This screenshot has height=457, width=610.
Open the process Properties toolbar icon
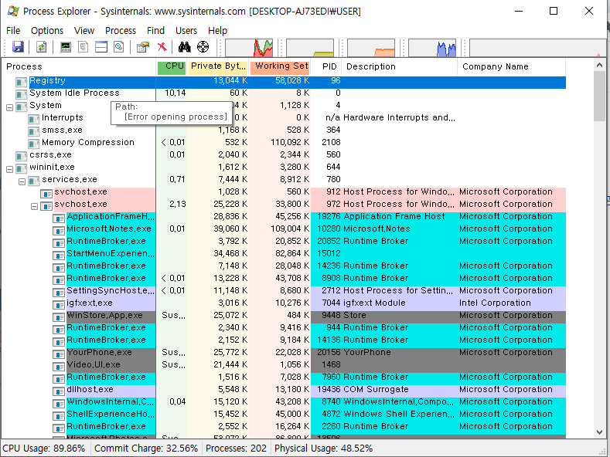(x=143, y=47)
